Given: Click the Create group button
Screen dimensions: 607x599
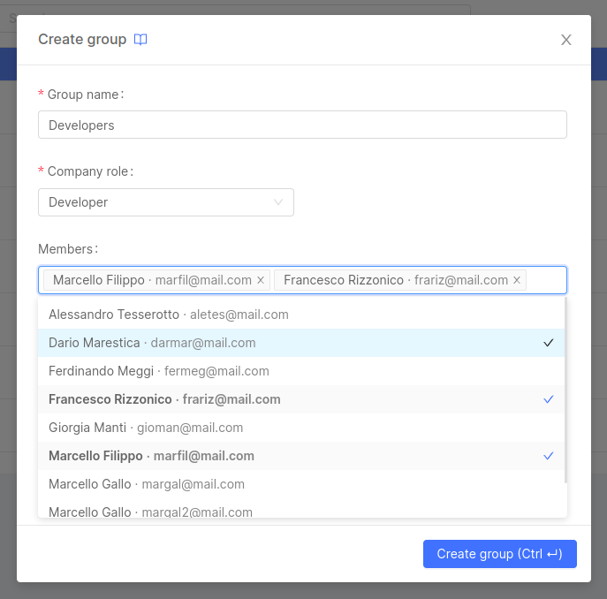Looking at the screenshot, I should tap(499, 554).
